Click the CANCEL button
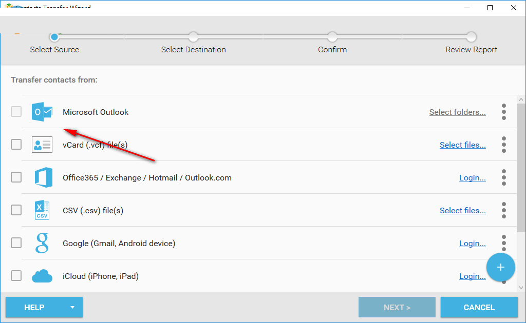 [x=479, y=307]
